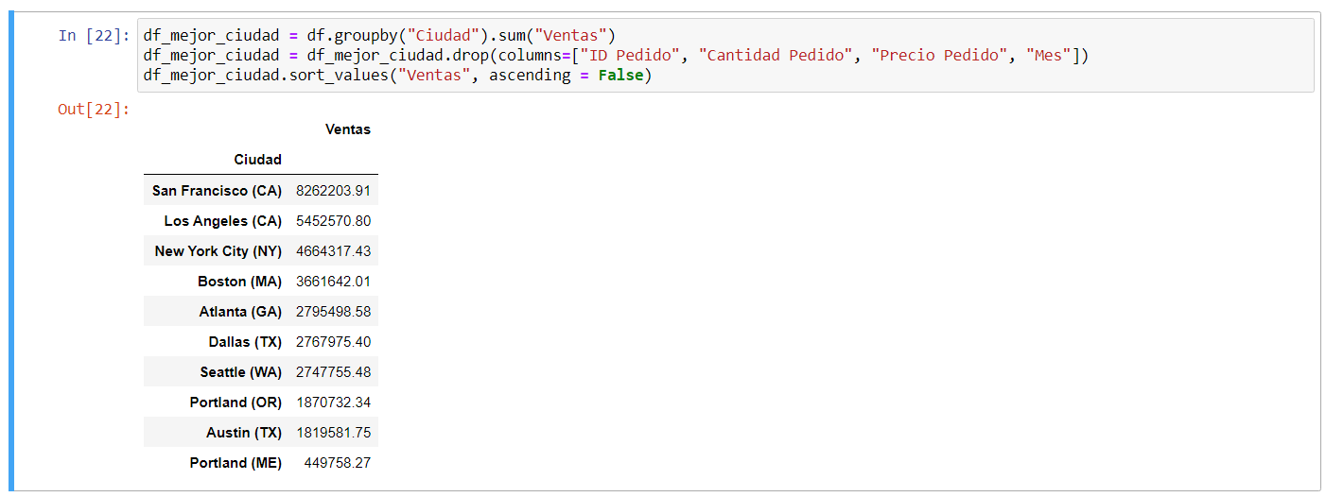
Task: Click the Boston (MA) row label
Action: point(239,282)
